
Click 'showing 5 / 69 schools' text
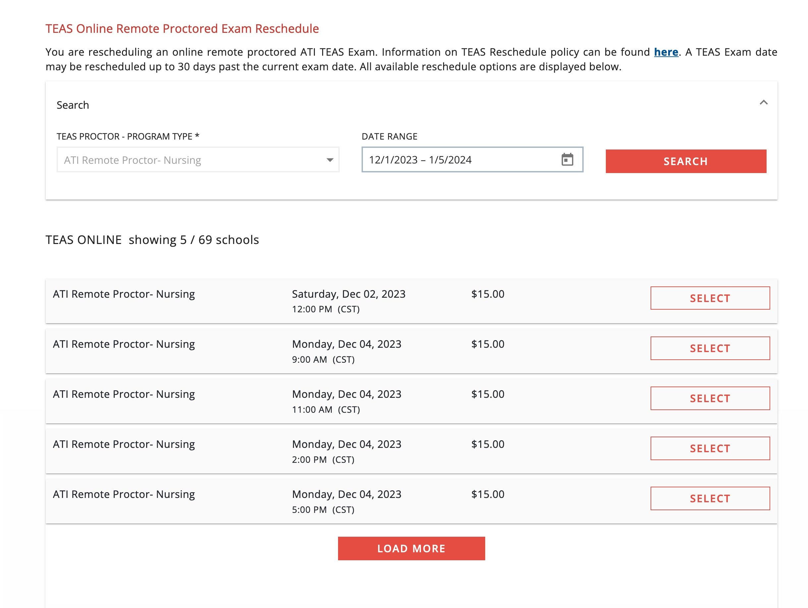(194, 240)
